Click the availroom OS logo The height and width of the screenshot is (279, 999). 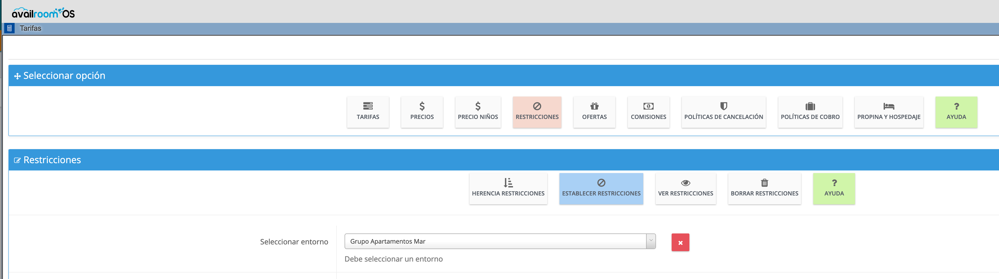click(x=43, y=13)
